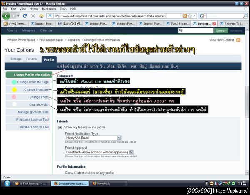Image resolution: width=250 pixels, height=195 pixels.
Task: Open Manage Ignored Users
Action: 28,112
